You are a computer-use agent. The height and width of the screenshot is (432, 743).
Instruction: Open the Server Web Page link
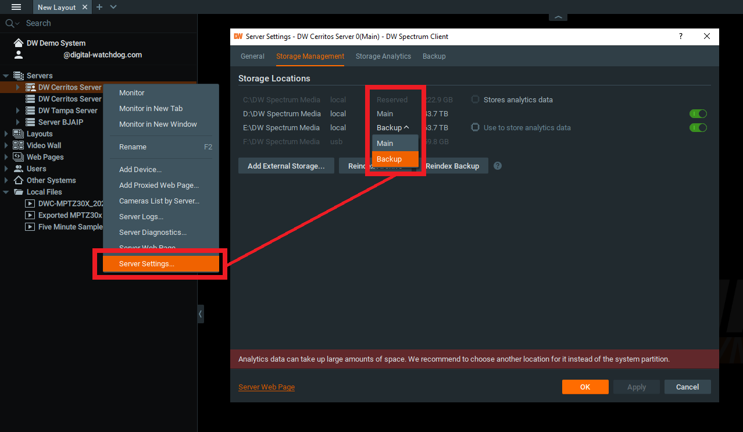[266, 386]
